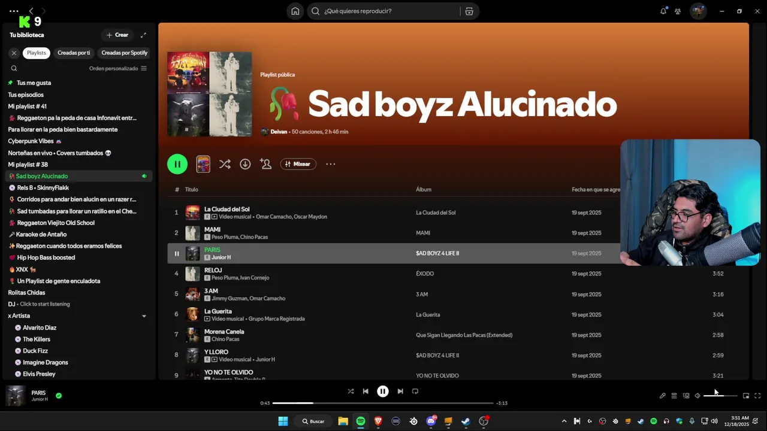The width and height of the screenshot is (767, 431).
Task: Click the Crear button
Action: pos(117,35)
